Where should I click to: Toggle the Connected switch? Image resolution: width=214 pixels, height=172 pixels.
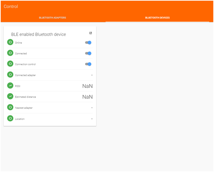click(x=88, y=53)
